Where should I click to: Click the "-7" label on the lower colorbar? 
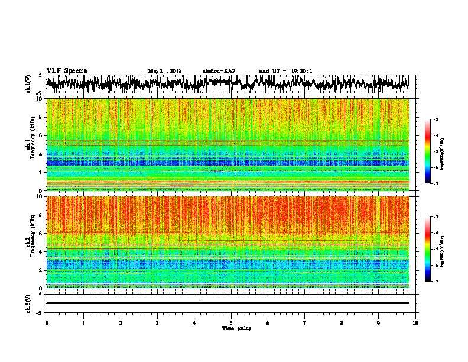pos(436,282)
